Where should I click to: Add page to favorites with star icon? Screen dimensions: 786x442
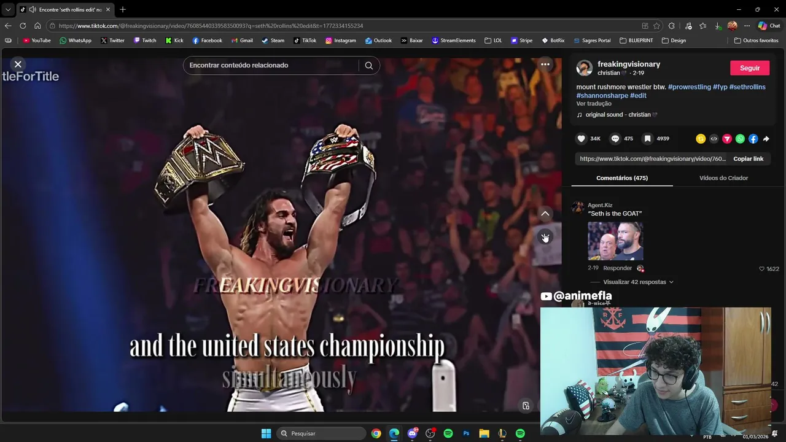click(656, 26)
